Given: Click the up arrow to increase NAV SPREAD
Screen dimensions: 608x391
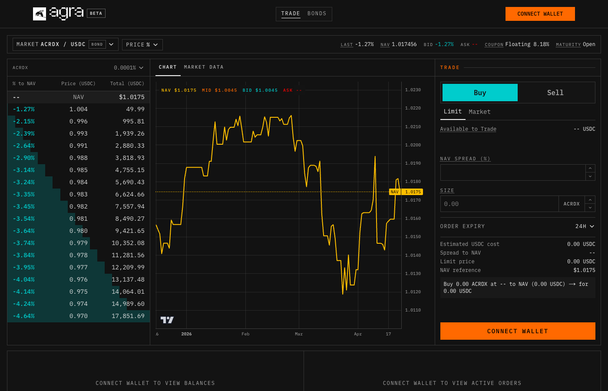Looking at the screenshot, I should (590, 168).
